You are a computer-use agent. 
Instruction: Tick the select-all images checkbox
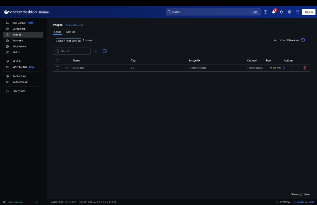coord(57,61)
